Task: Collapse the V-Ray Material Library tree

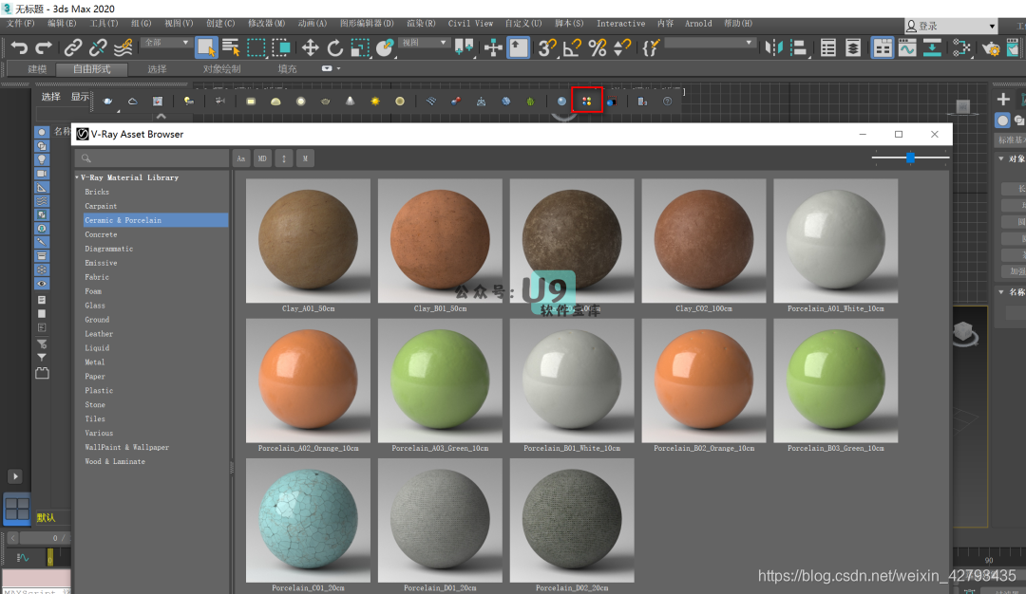Action: 77,177
